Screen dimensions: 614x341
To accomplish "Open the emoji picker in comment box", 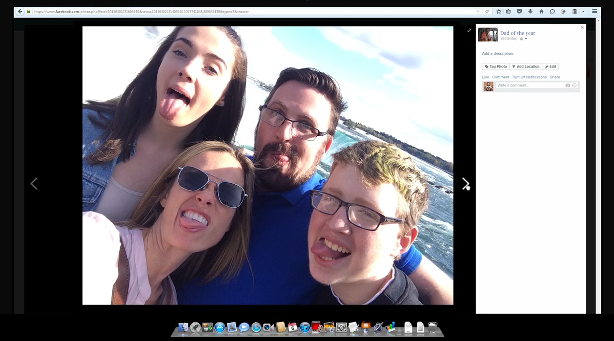I will tap(574, 85).
